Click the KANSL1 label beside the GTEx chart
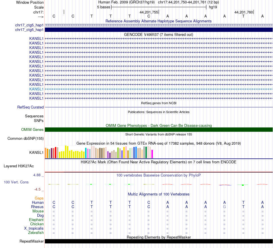 [36, 152]
